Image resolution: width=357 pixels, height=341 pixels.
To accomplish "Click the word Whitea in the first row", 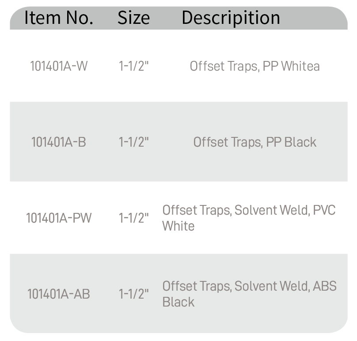I will coord(300,66).
